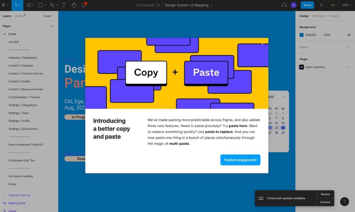Click the 058ED9 background color swatch
The image size is (355, 212).
click(301, 35)
